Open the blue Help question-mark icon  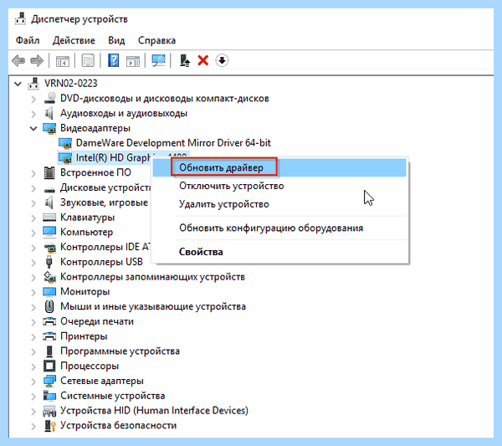coord(113,60)
